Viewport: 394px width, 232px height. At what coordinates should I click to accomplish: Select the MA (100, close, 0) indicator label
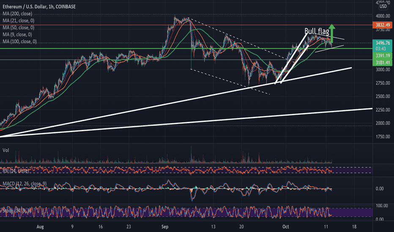tap(19, 42)
